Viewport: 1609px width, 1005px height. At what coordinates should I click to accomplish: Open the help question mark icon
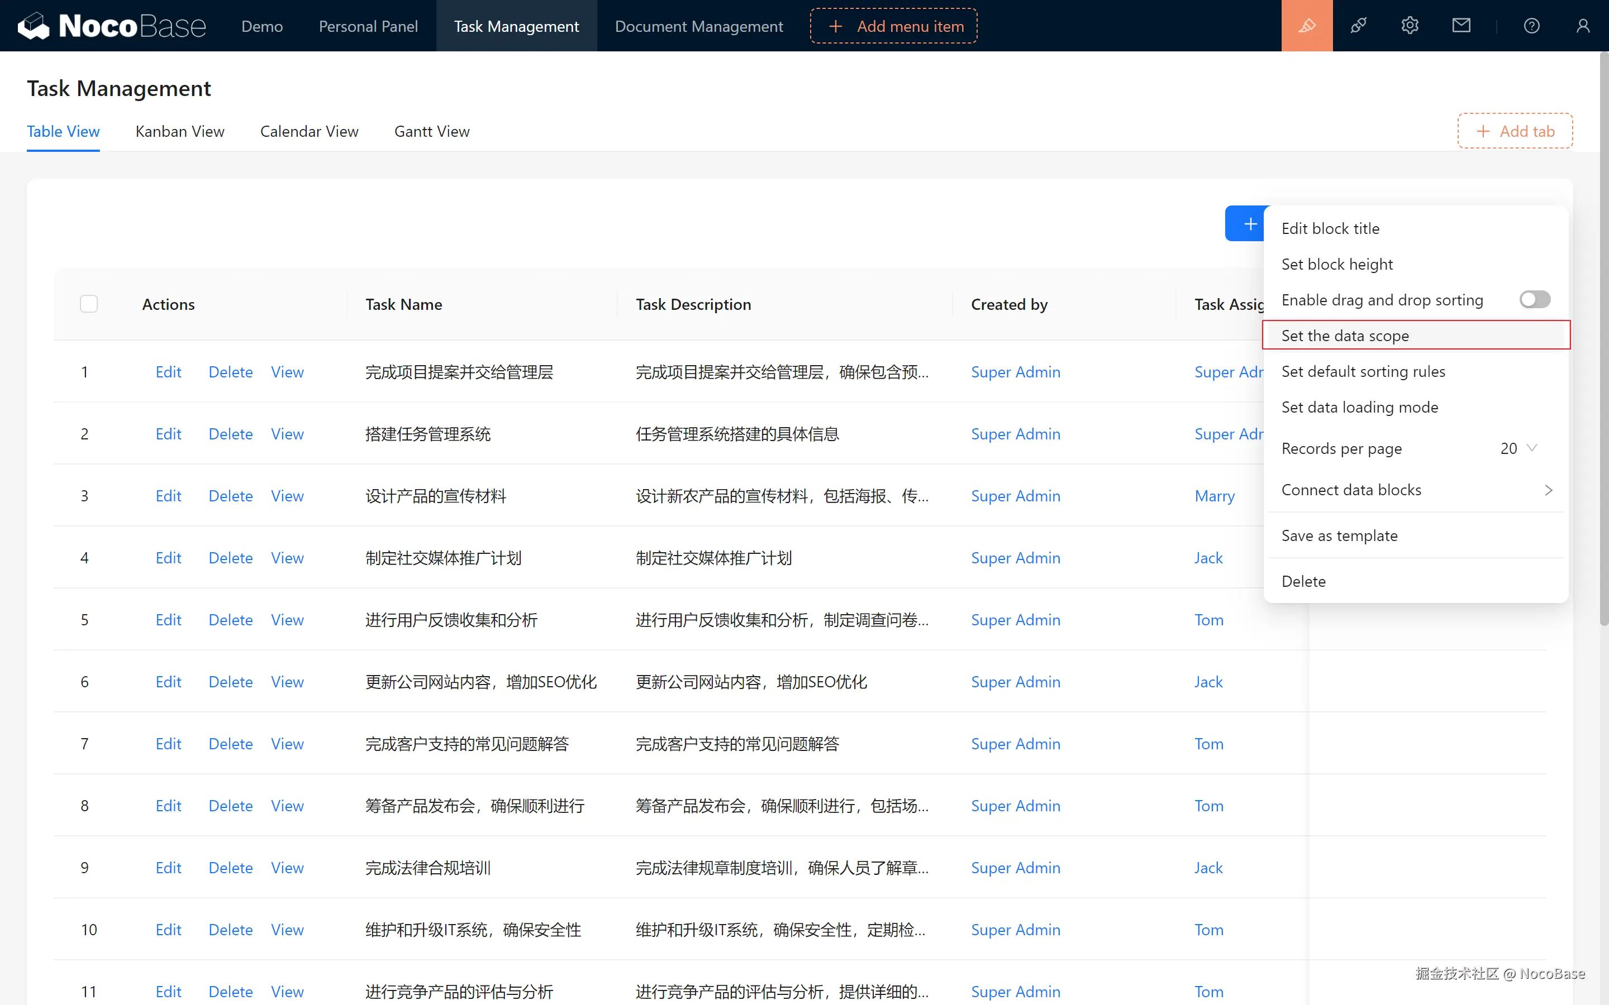coord(1531,26)
